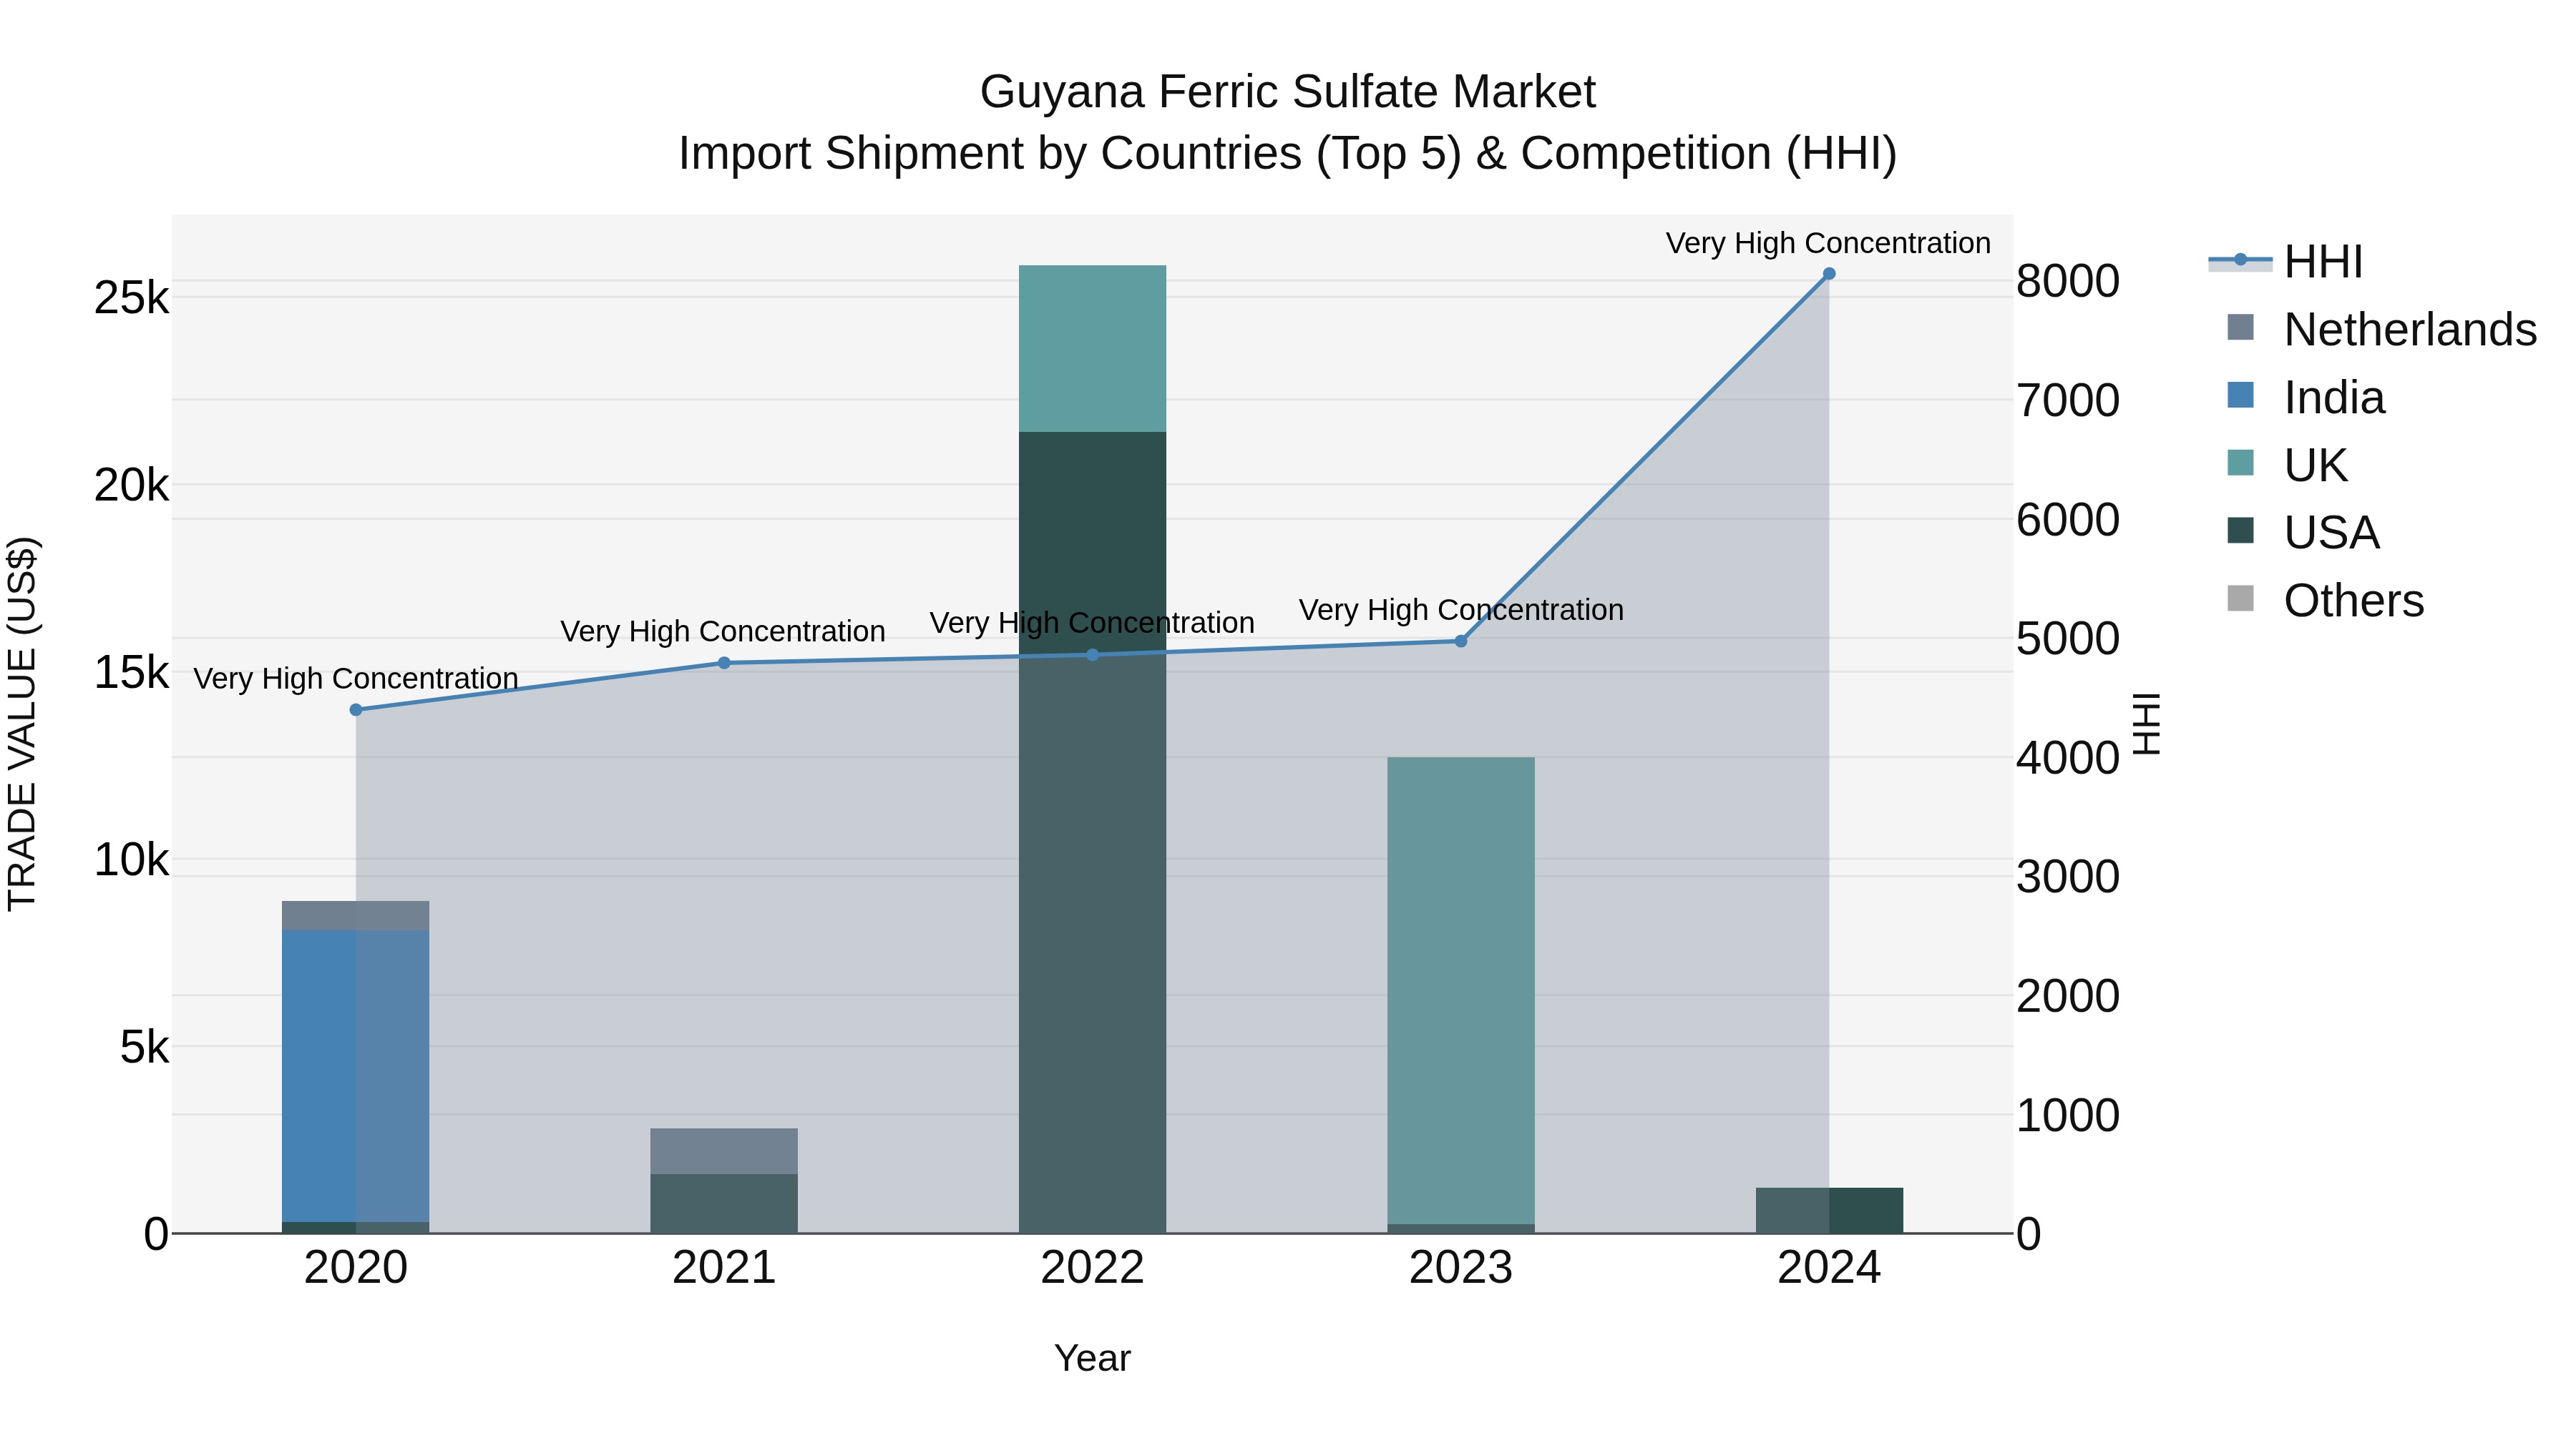Click the 2021 Very High Concentration annotation
Screen dimensions: 2576x1448
(x=723, y=631)
